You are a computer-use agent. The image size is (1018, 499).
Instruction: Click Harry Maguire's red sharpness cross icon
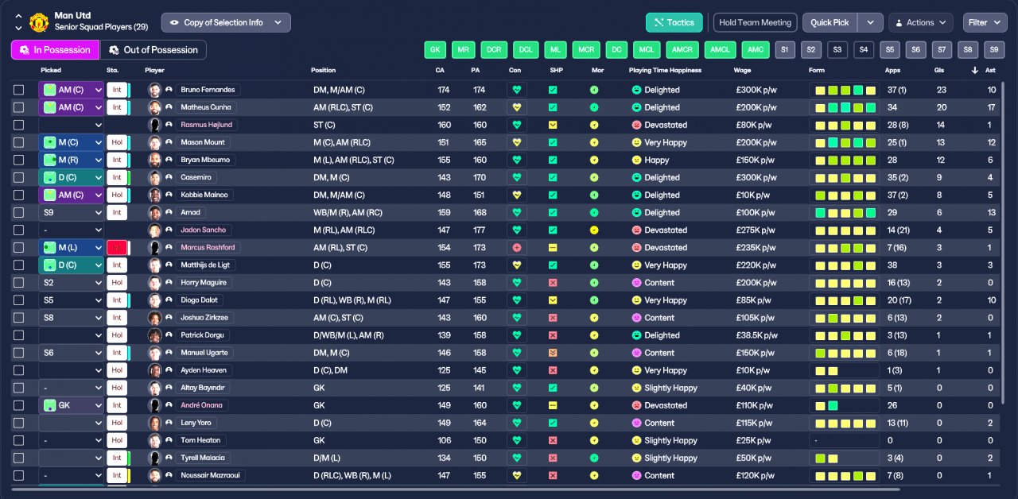coord(553,283)
